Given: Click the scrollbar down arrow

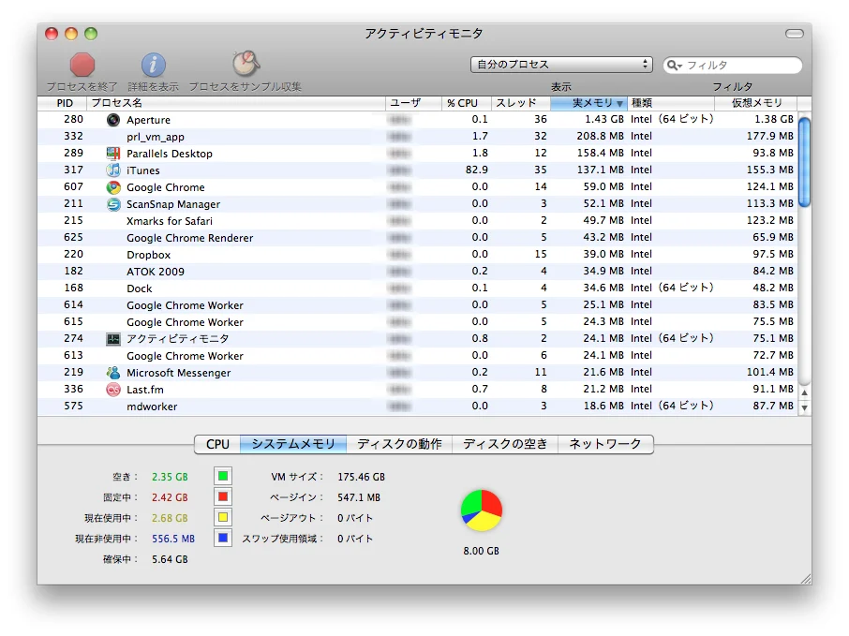Looking at the screenshot, I should click(x=805, y=407).
